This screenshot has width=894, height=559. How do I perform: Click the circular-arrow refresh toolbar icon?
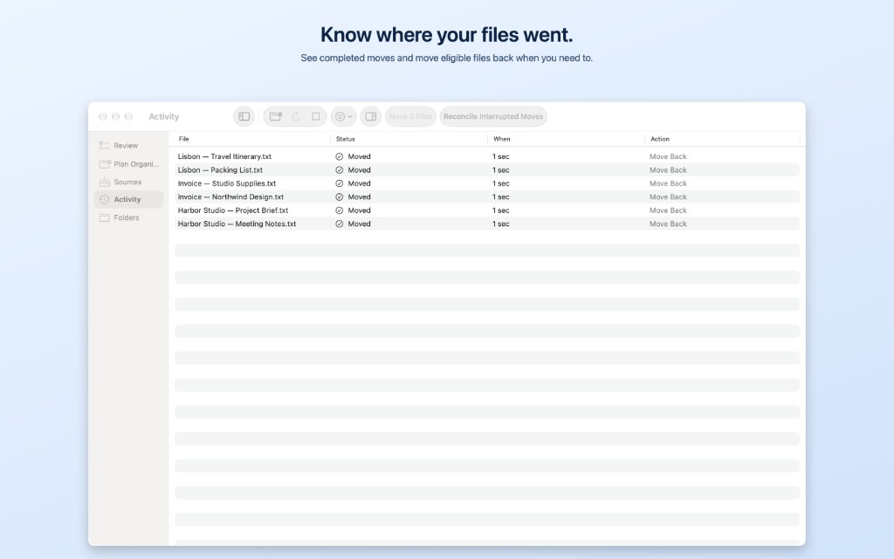pyautogui.click(x=296, y=116)
